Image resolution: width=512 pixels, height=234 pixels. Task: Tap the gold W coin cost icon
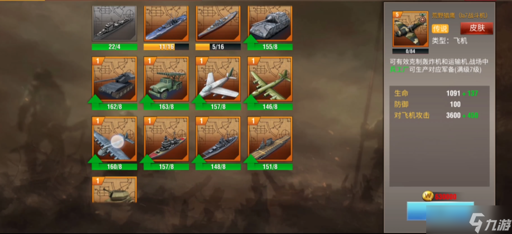[x=428, y=196]
